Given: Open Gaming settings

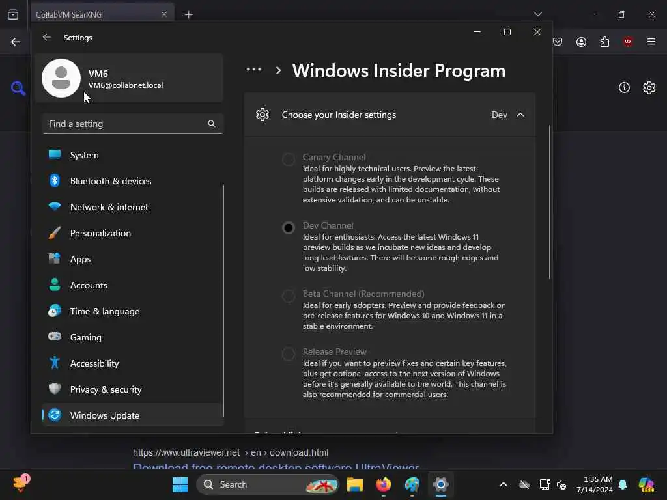Looking at the screenshot, I should [133, 337].
